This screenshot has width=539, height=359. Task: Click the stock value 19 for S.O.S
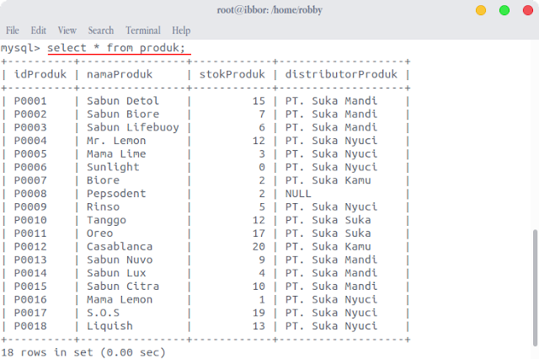[259, 313]
